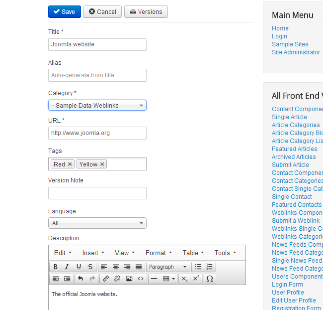Screen dimensions: 323x310
Task: Insert an image via toolbar icon
Action: click(129, 279)
